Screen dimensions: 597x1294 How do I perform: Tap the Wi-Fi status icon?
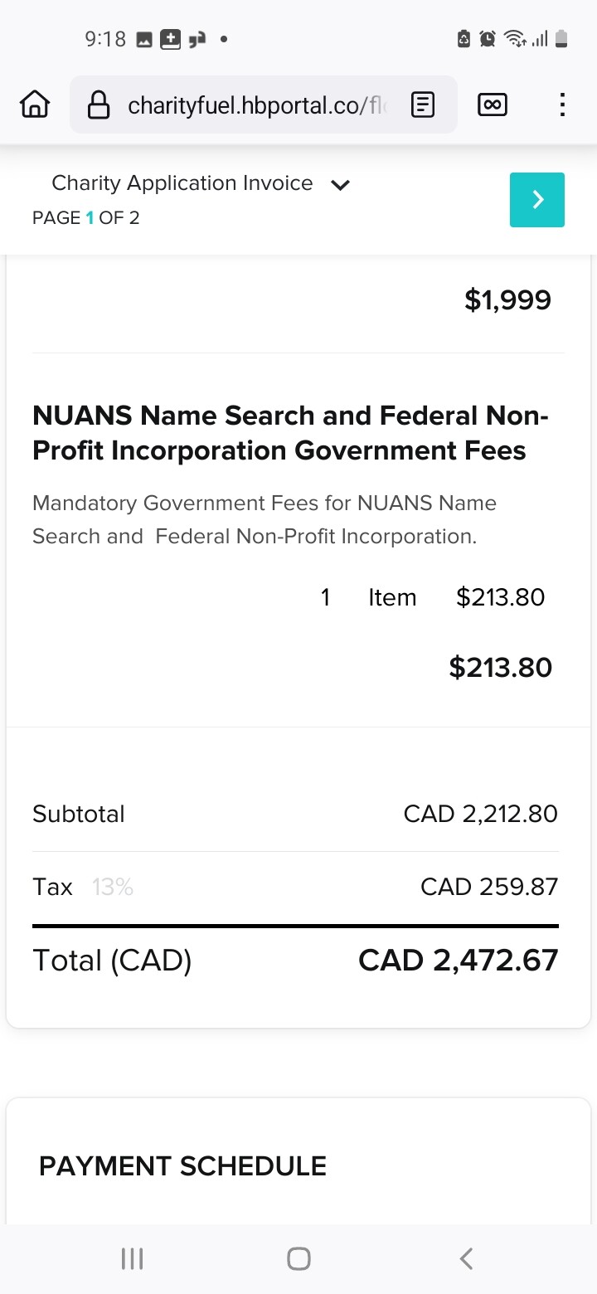coord(515,38)
